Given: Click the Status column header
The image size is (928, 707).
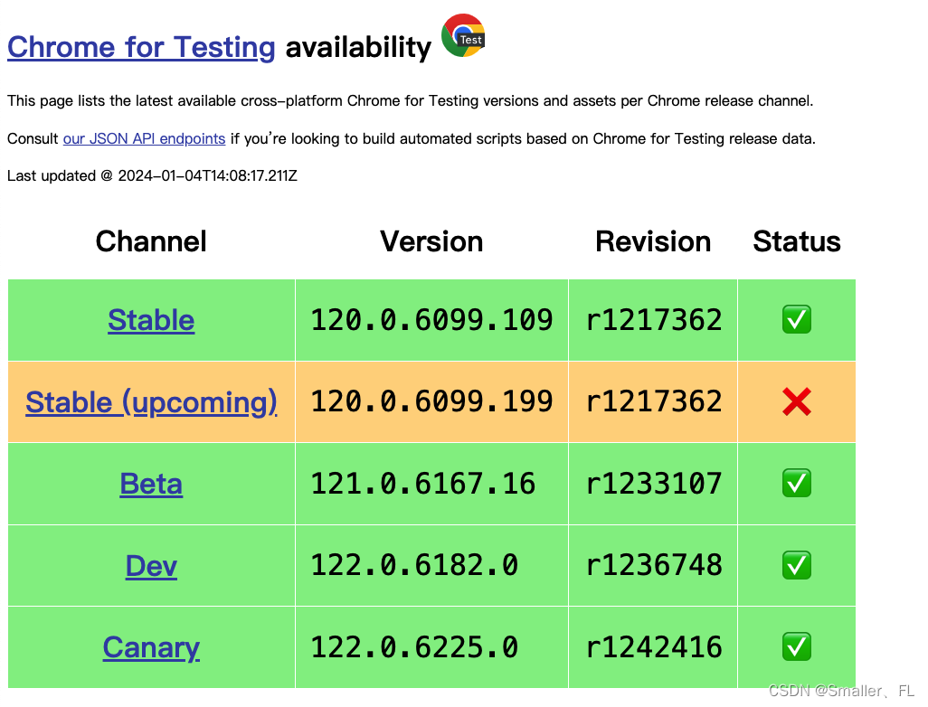Looking at the screenshot, I should click(x=797, y=241).
